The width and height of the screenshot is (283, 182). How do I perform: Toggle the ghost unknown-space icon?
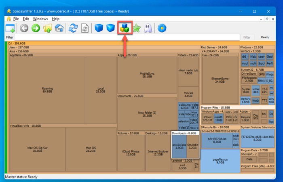[x=148, y=28]
